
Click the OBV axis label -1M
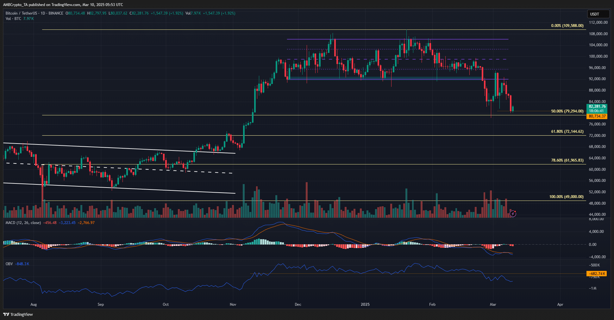pyautogui.click(x=592, y=288)
